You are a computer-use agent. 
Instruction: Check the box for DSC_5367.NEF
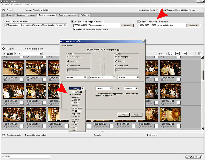[22, 103]
